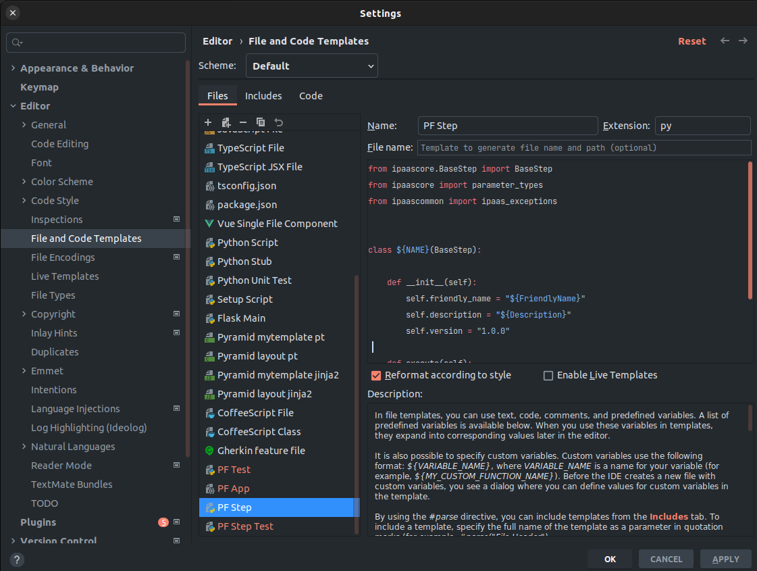
Task: Enable Live Templates checkbox
Action: tap(548, 375)
